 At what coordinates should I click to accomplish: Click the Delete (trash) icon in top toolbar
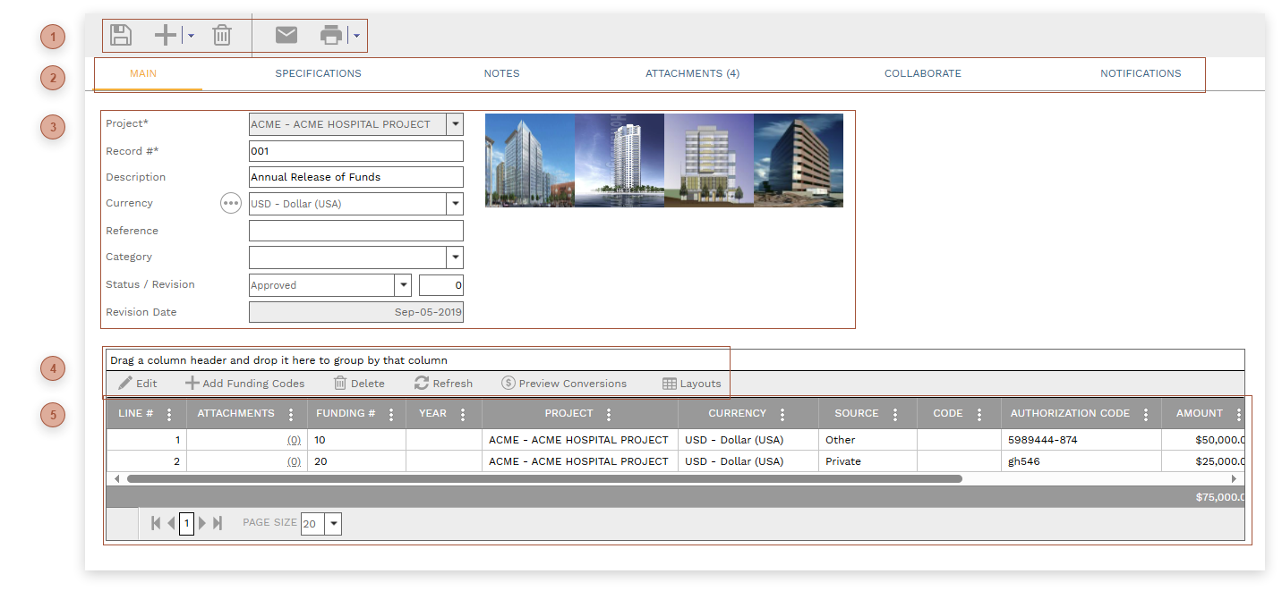pyautogui.click(x=222, y=35)
